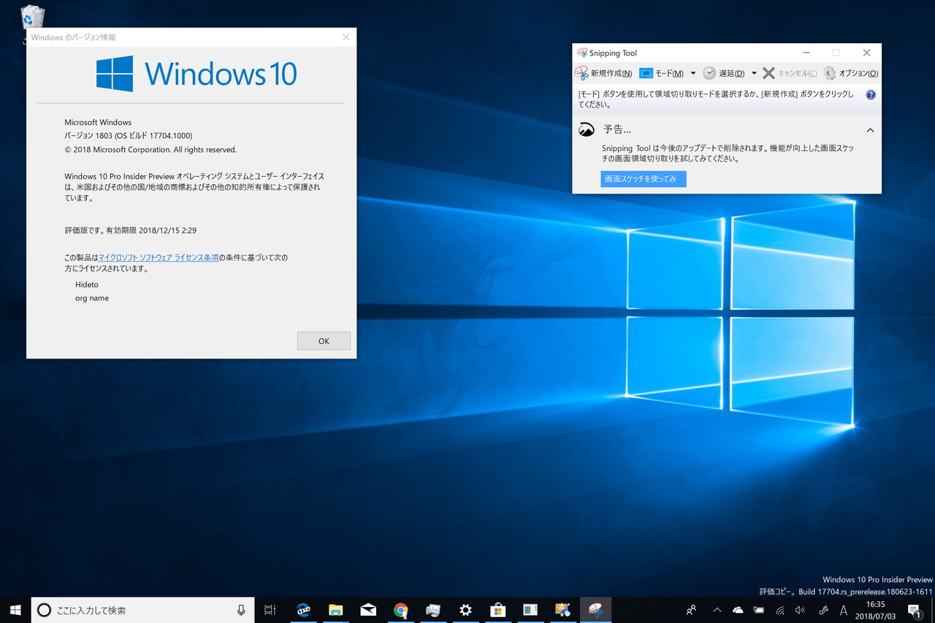Click the Snipping Tool icon on the taskbar
The height and width of the screenshot is (623, 935).
tap(595, 610)
